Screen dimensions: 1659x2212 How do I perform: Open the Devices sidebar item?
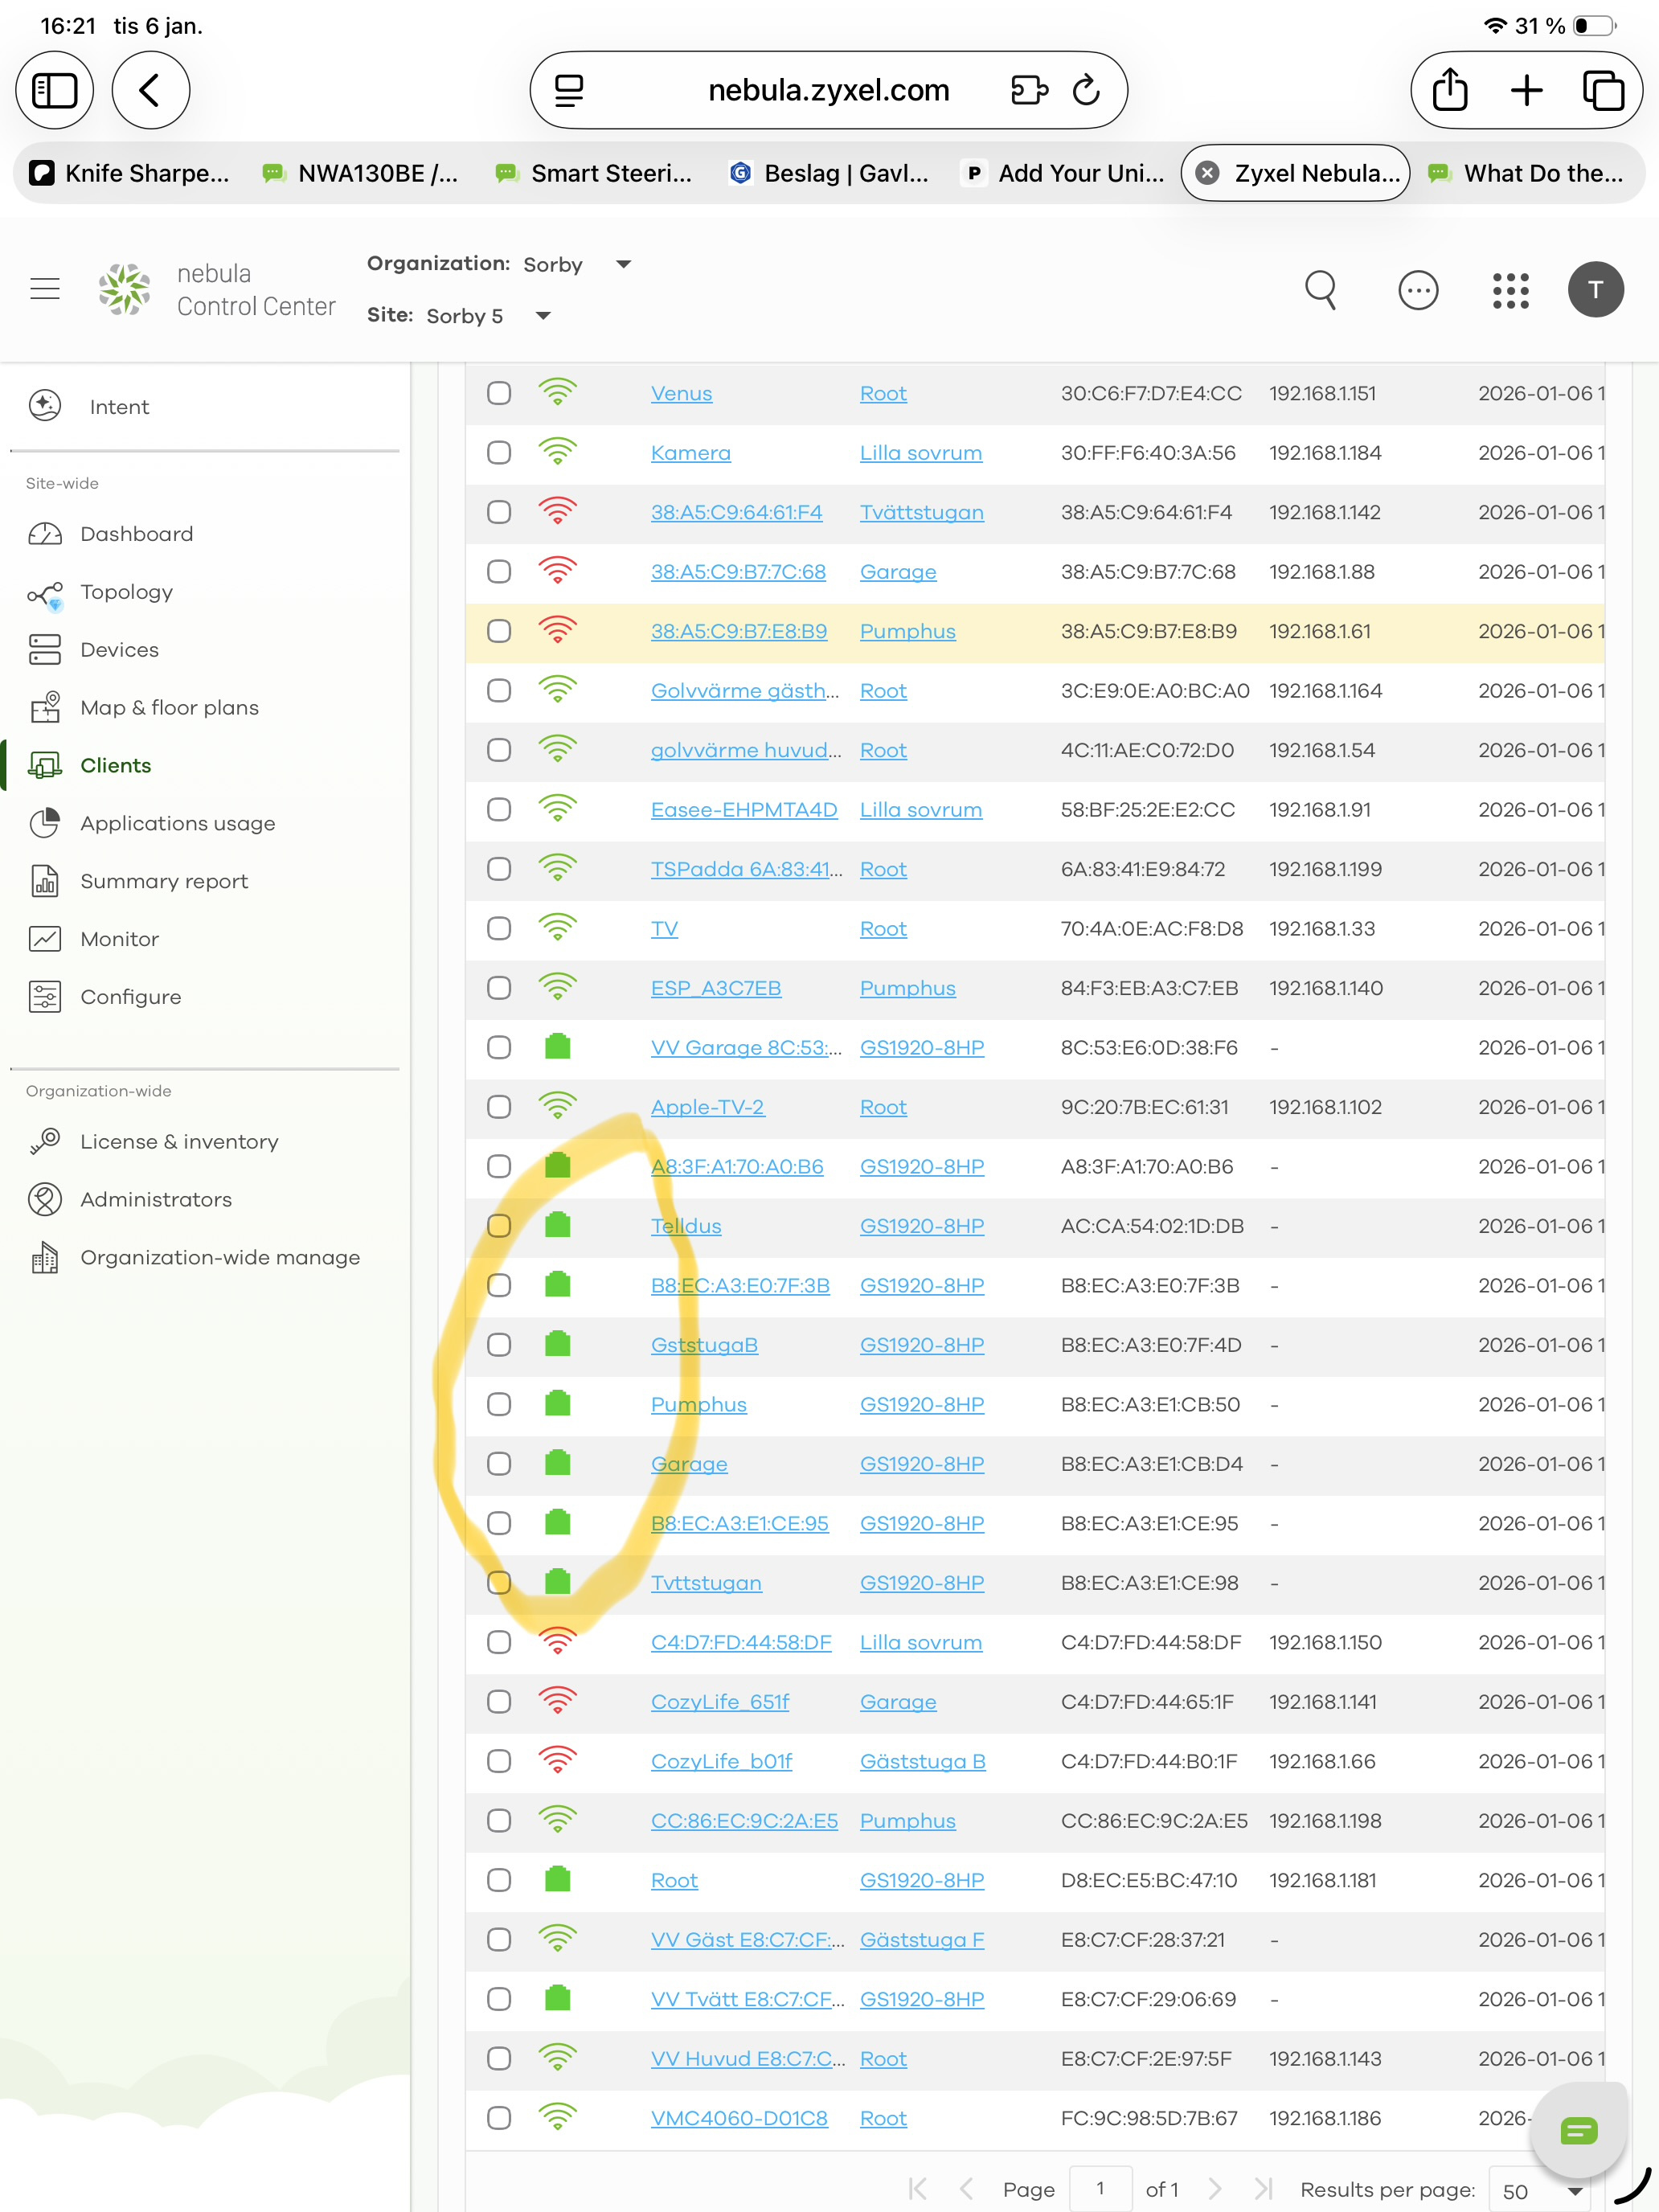(119, 650)
